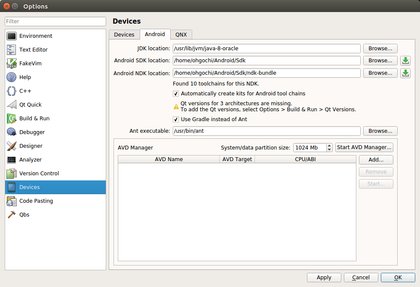Screen dimensions: 420x287
Task: Open the Qt Quick paper-plane icon
Action: tap(12, 105)
